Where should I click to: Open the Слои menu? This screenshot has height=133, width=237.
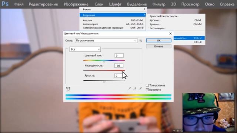pos(99,4)
